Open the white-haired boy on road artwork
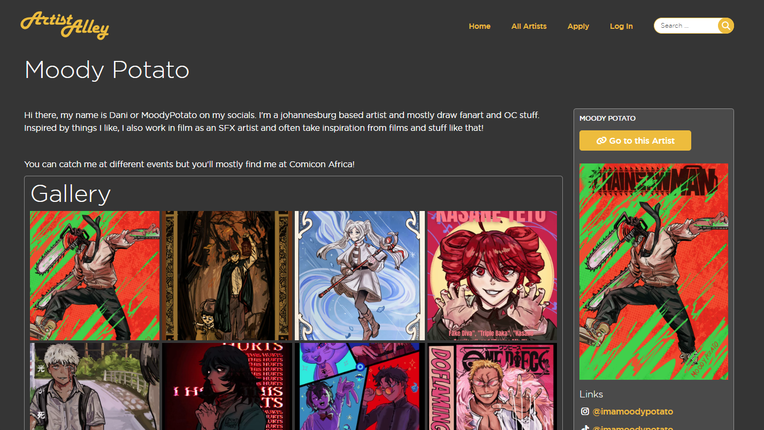The image size is (764, 430). [x=95, y=386]
